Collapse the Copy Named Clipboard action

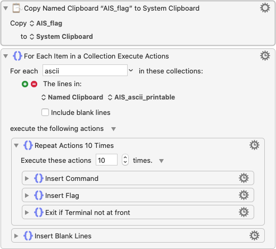pyautogui.click(x=6, y=8)
